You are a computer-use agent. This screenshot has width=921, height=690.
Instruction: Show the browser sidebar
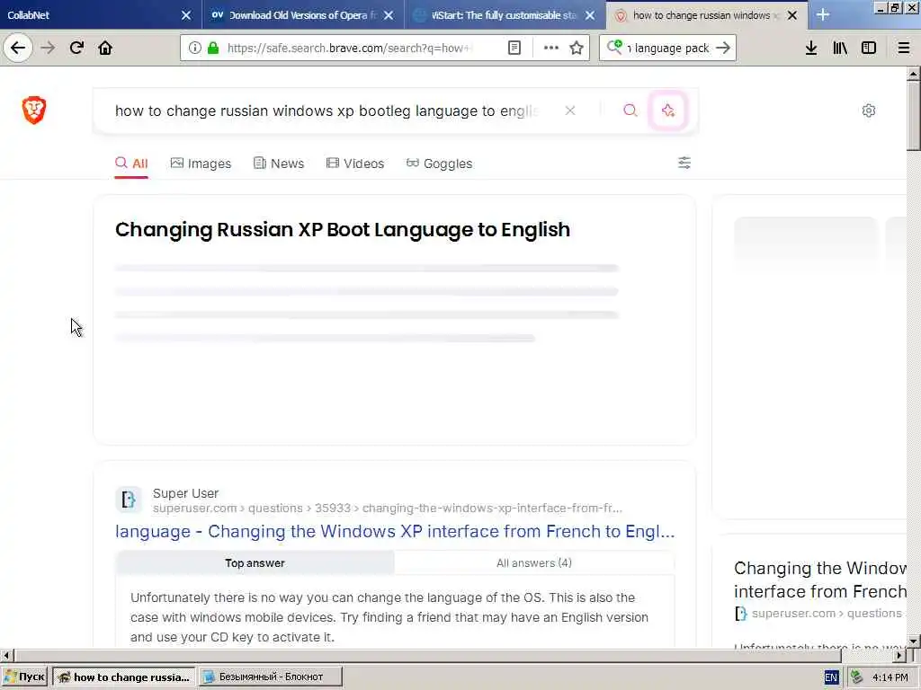(869, 48)
